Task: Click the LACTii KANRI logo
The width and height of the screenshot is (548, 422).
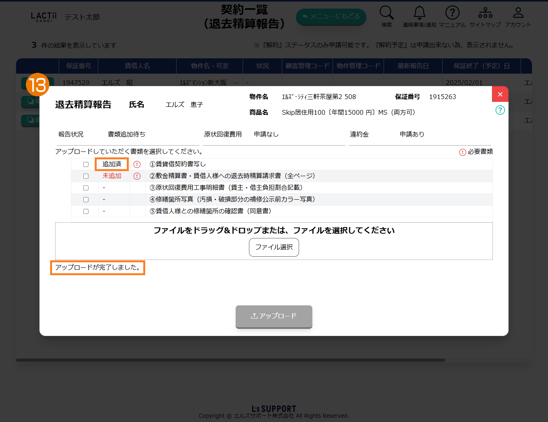Action: tap(44, 17)
